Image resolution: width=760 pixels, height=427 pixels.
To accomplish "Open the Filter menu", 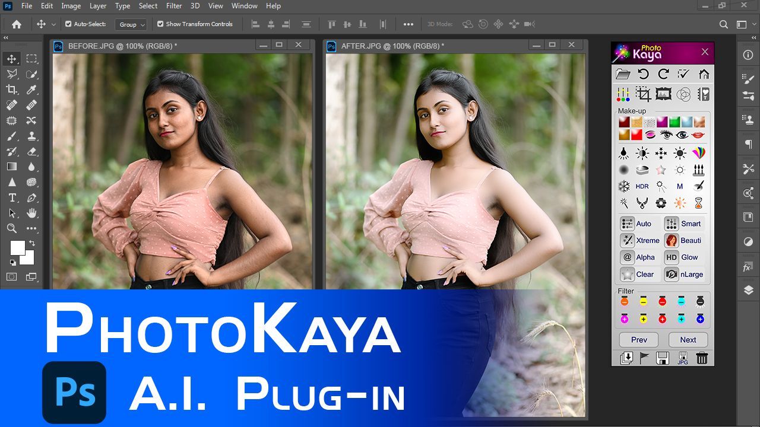I will point(174,6).
